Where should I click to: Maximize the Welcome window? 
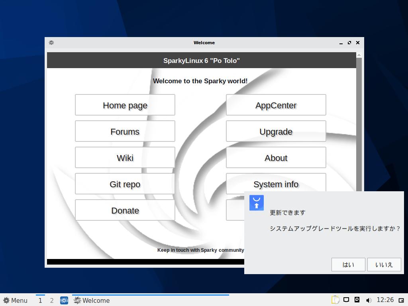(x=349, y=43)
